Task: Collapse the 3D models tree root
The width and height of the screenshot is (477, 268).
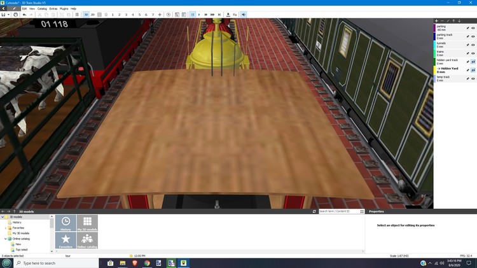Action: [3, 217]
